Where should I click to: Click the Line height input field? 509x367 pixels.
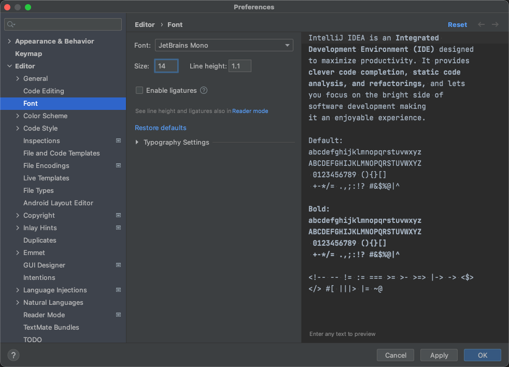coord(240,66)
